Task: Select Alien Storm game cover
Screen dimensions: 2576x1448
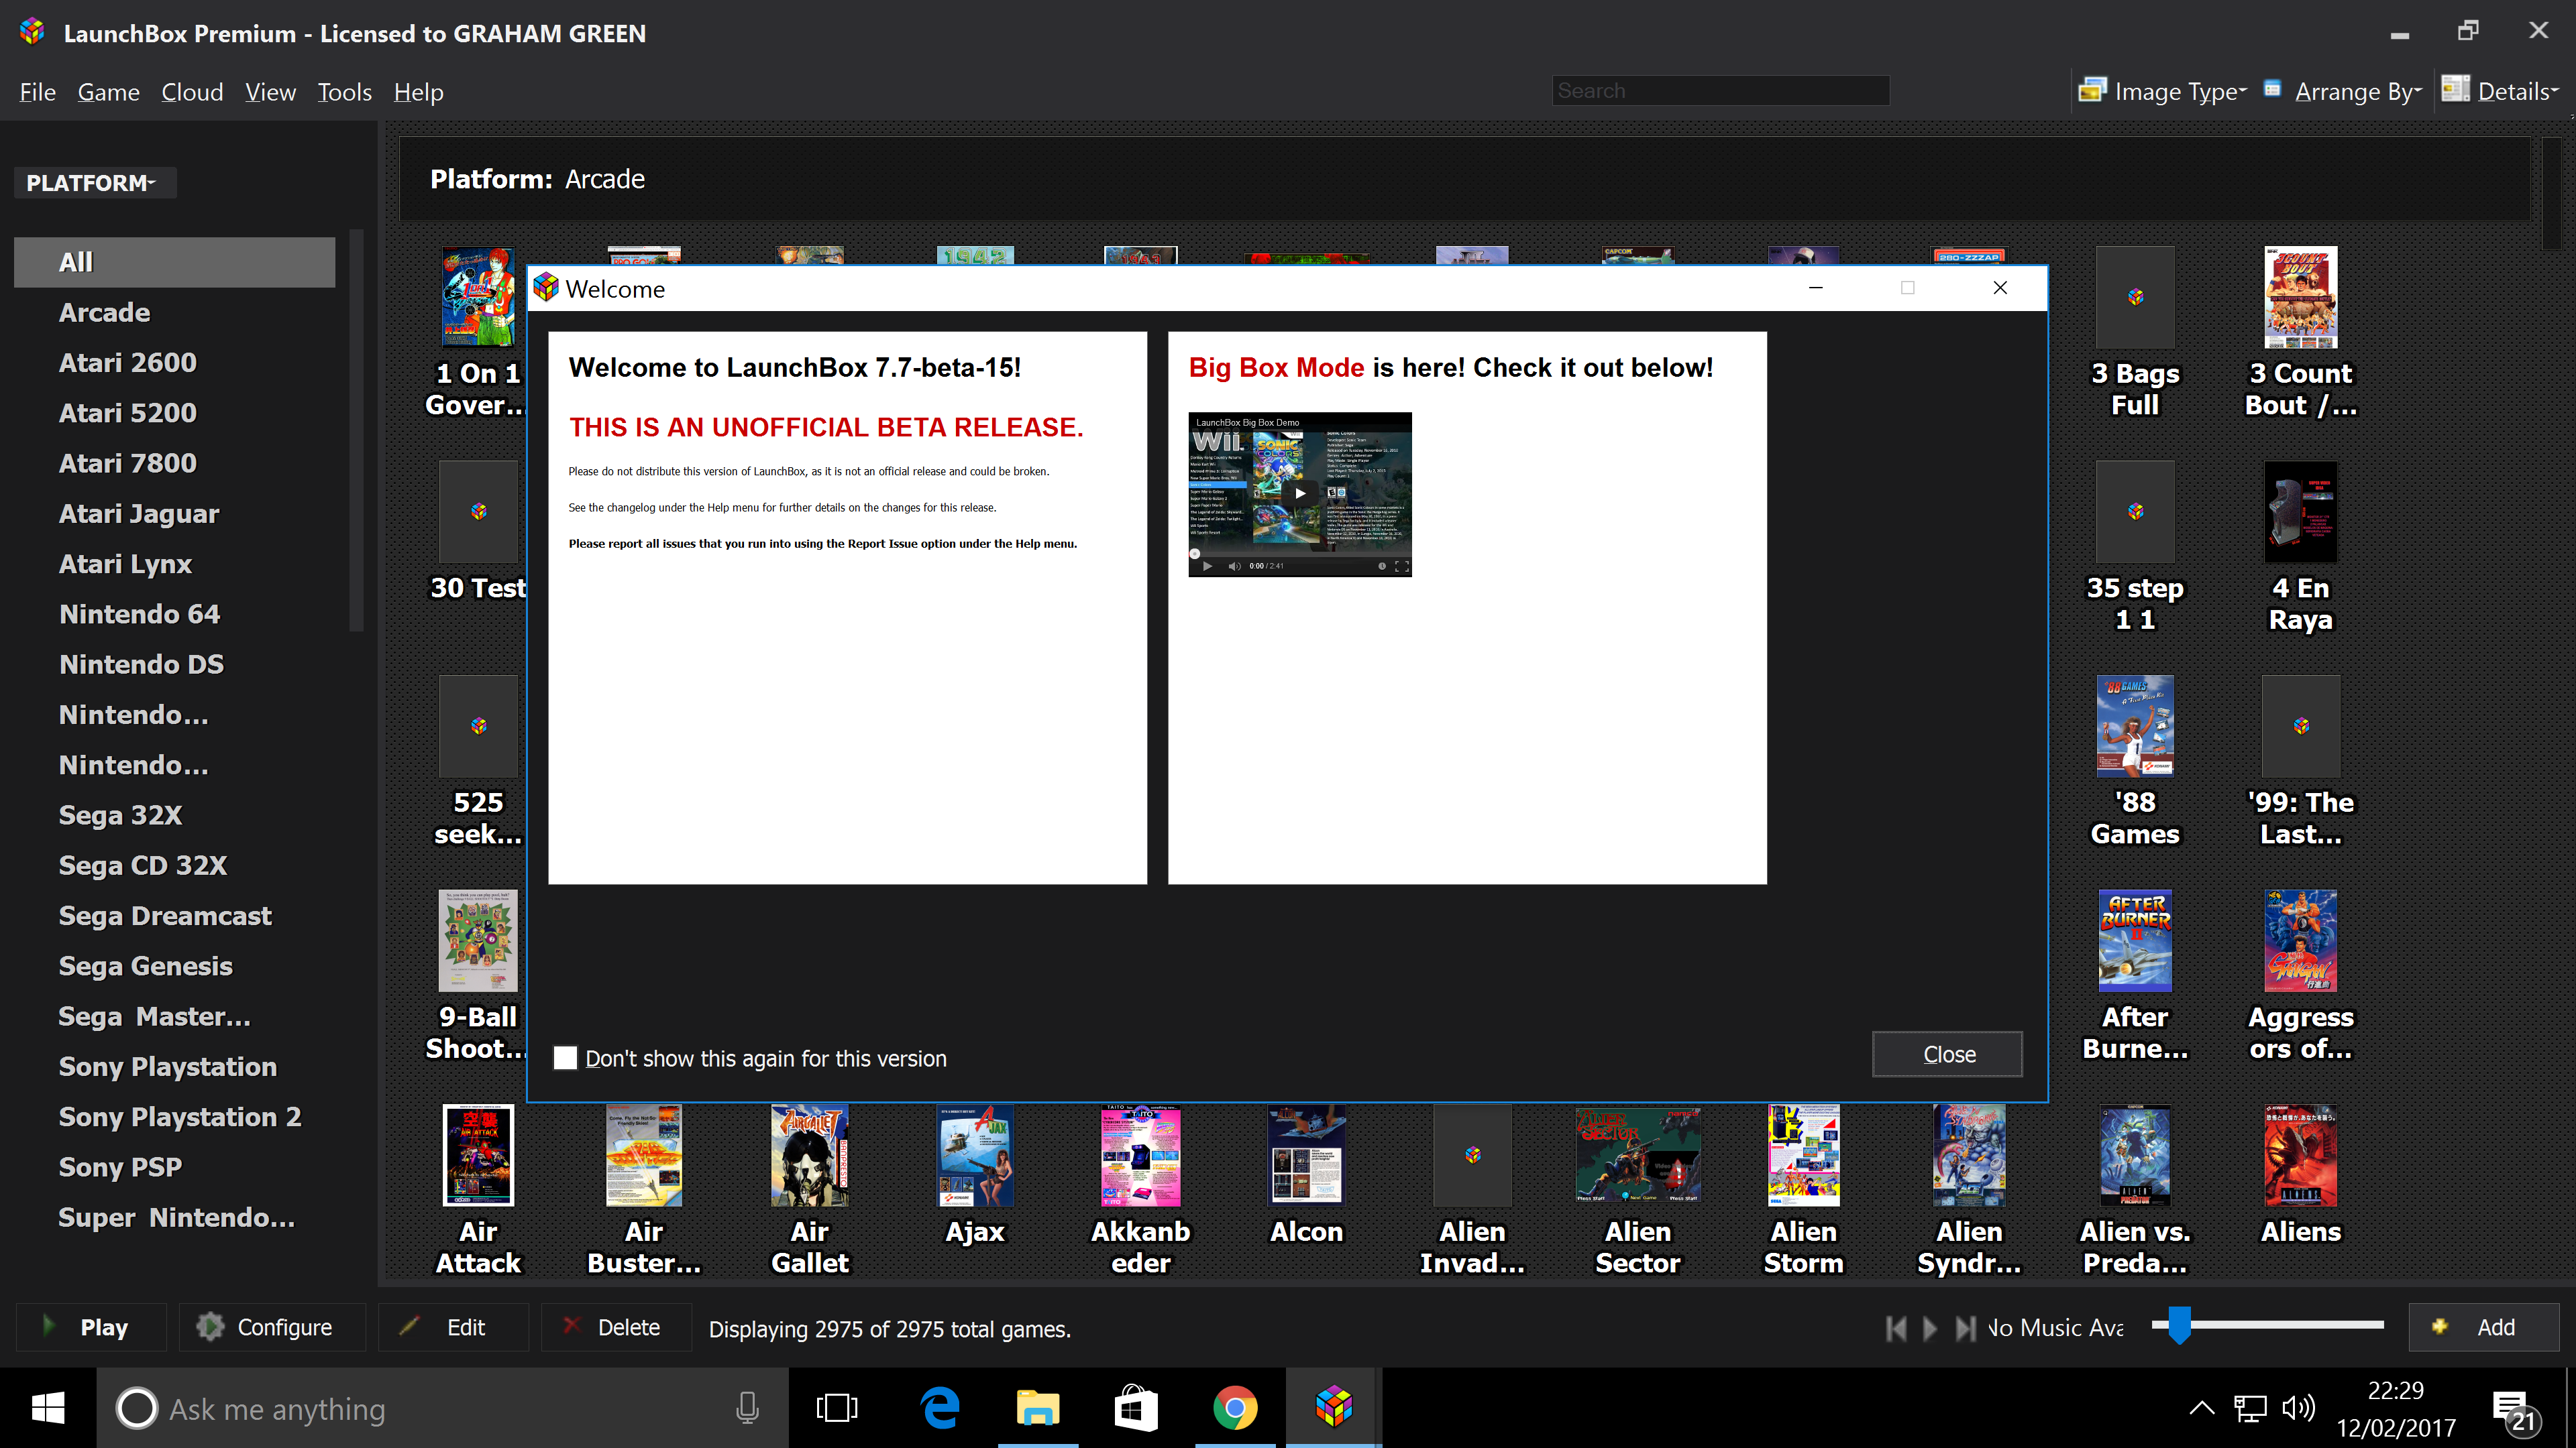Action: (1804, 1155)
